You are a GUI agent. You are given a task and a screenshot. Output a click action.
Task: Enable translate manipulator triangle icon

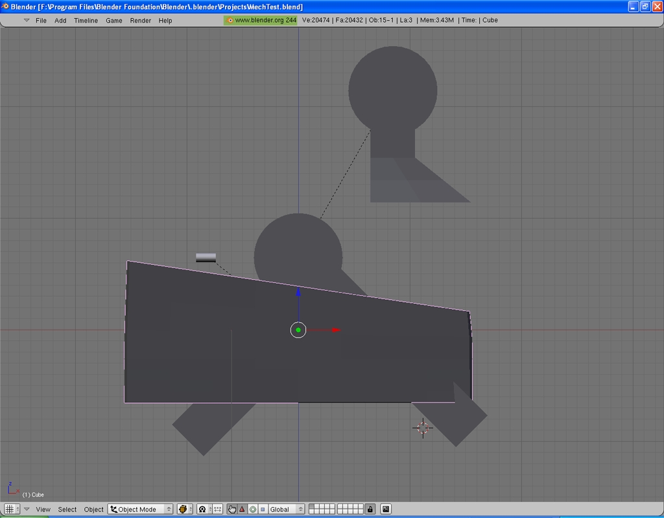coord(243,509)
